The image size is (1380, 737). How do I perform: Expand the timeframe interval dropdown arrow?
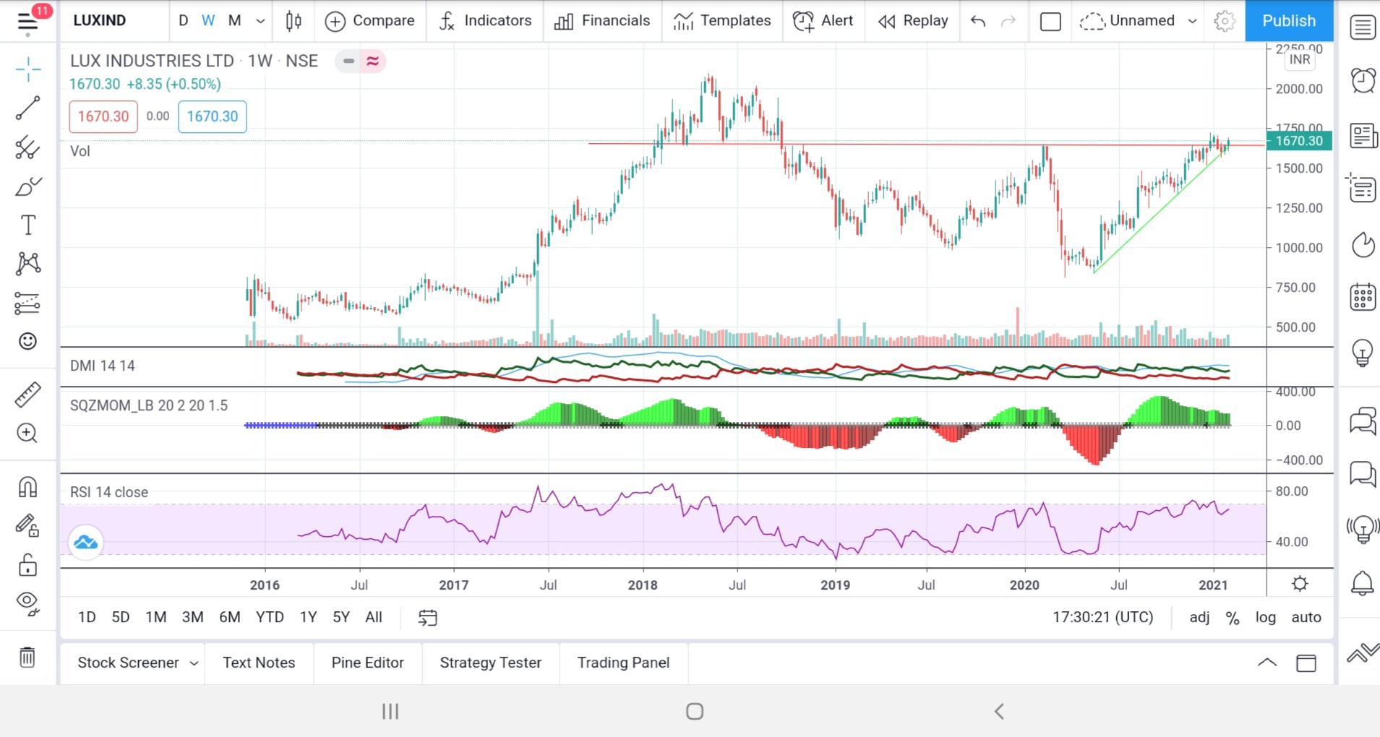tap(260, 21)
